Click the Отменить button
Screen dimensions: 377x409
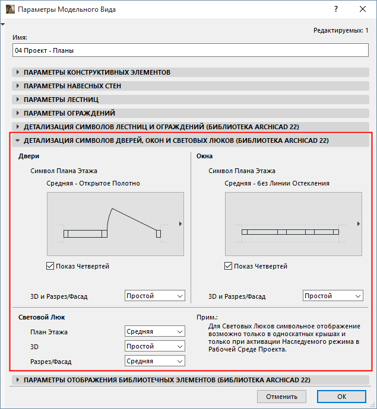[281, 397]
